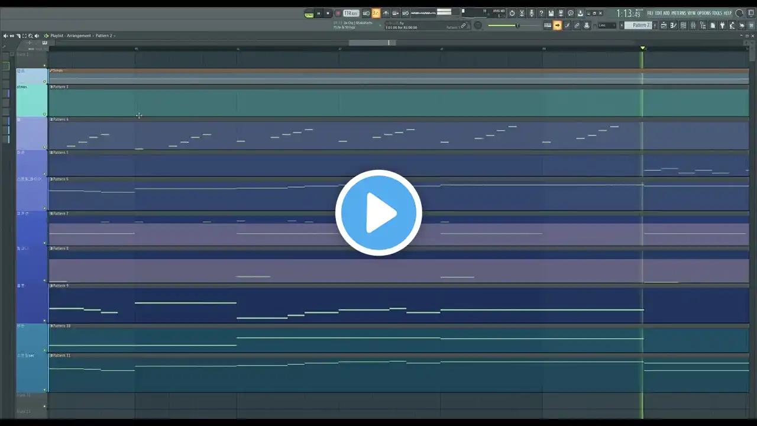Image resolution: width=757 pixels, height=426 pixels.
Task: Click the piano keyboard typing icon
Action: [x=548, y=25]
